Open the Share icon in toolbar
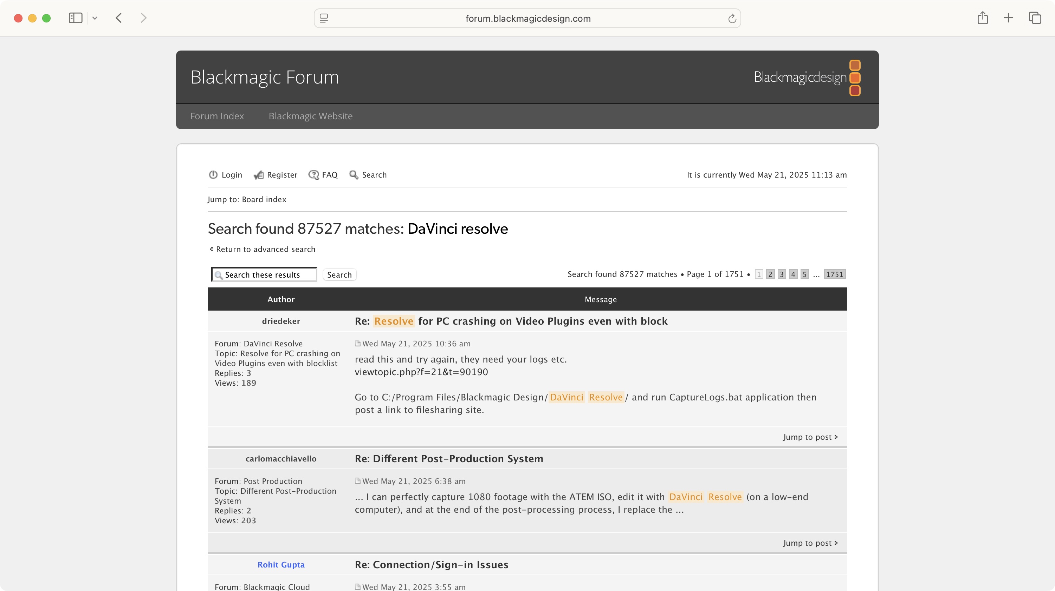This screenshot has height=591, width=1055. click(983, 18)
